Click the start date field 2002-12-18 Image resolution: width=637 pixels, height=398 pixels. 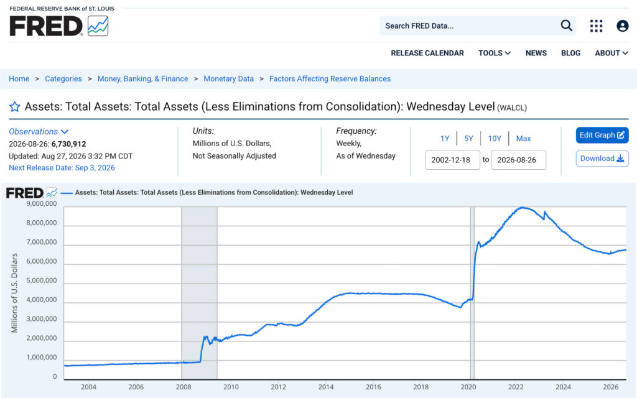point(453,160)
